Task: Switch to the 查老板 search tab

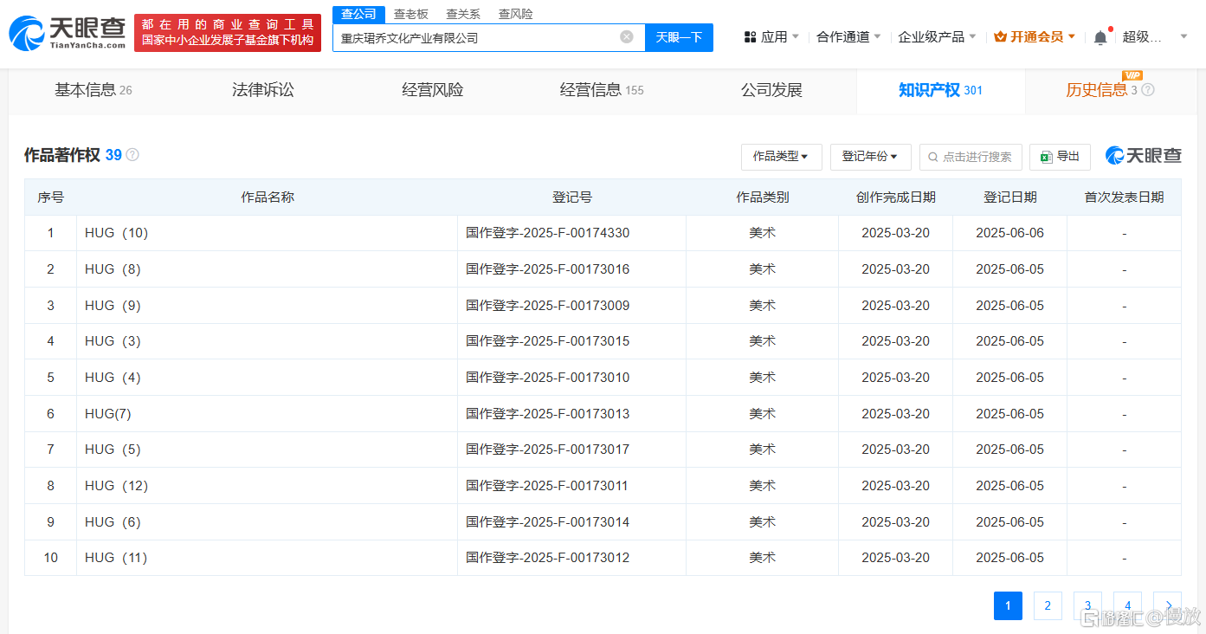Action: (411, 14)
